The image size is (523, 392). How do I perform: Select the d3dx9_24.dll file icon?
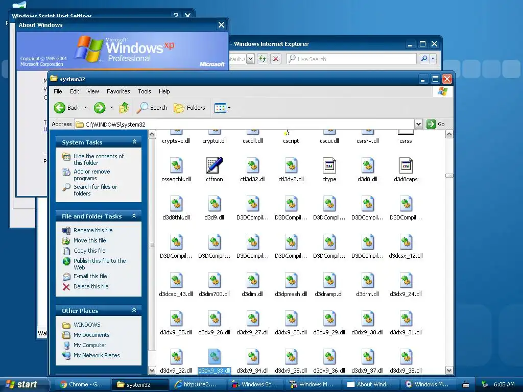[406, 280]
